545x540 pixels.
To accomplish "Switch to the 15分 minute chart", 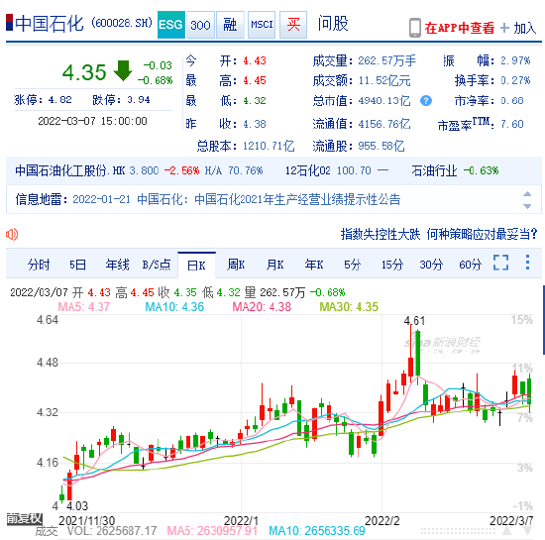I will 392,265.
